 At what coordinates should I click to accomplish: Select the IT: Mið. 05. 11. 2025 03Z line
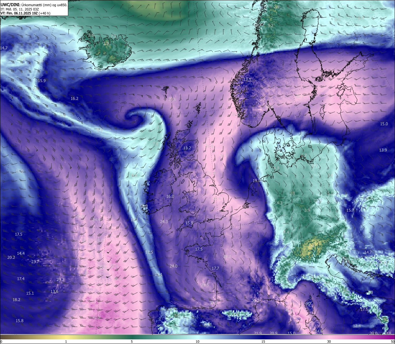(20, 9)
